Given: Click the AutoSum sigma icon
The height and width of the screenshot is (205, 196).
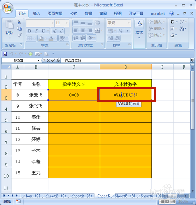Looking at the screenshot, I should [172, 22].
